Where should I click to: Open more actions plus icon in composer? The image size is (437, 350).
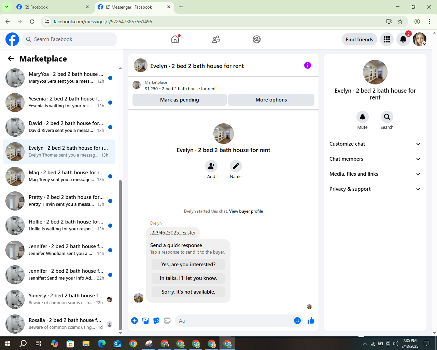[135, 321]
